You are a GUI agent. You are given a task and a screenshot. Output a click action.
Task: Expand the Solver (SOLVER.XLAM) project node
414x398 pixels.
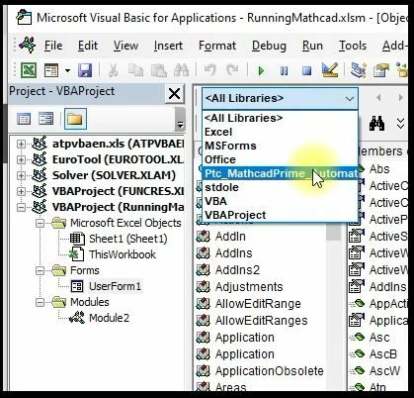coord(21,175)
